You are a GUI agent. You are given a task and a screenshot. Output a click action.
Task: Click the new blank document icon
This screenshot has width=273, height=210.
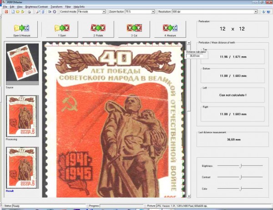13,12
